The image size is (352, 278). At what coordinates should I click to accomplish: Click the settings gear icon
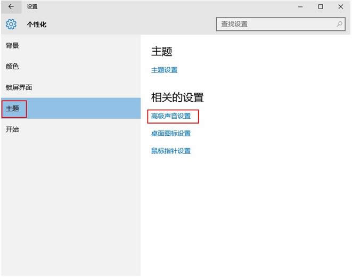tap(11, 24)
